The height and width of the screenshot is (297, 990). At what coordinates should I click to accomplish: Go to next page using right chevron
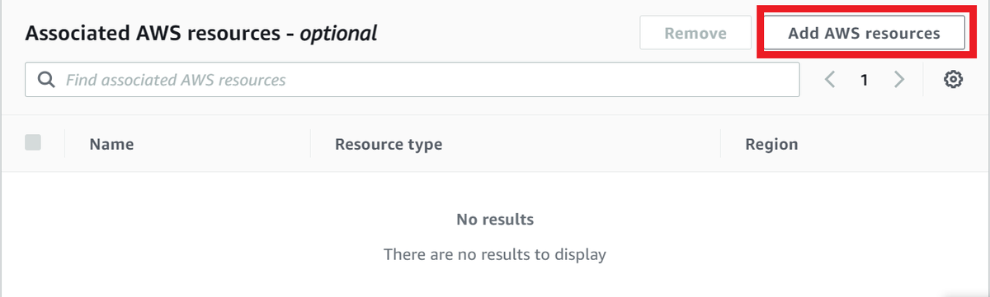[899, 80]
